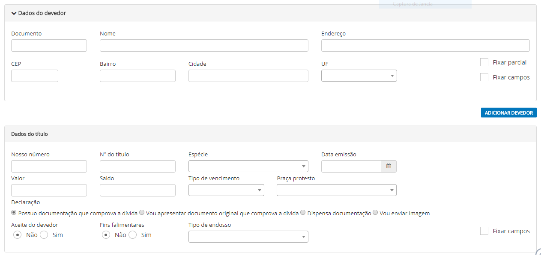The width and height of the screenshot is (541, 255).
Task: Click the CEP input field
Action: (35, 76)
